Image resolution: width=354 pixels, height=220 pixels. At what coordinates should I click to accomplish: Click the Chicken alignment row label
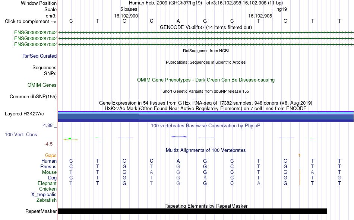(x=48, y=189)
